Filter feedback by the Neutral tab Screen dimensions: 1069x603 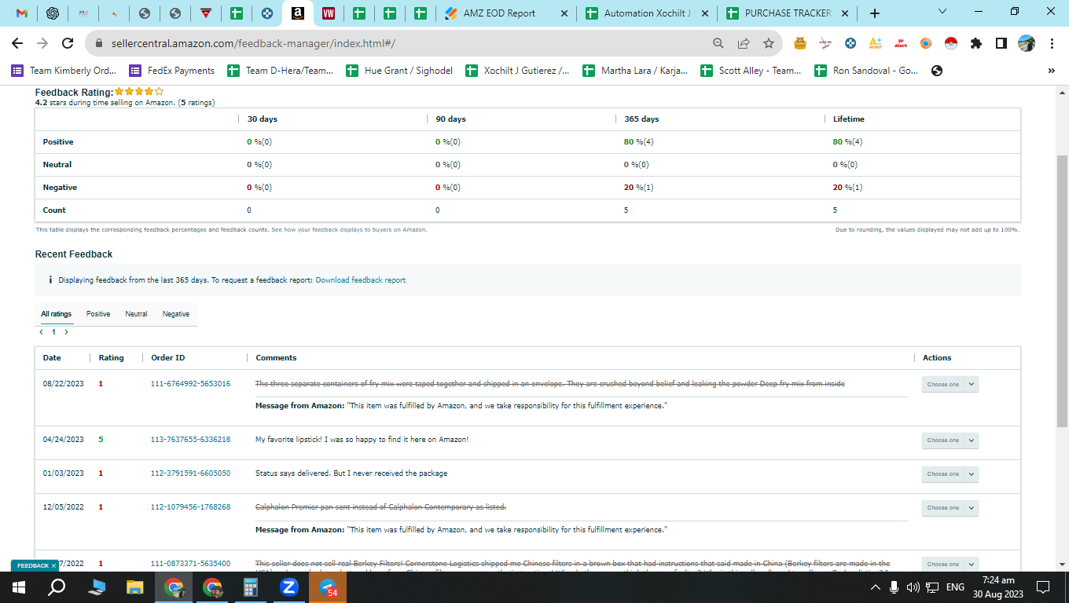tap(136, 314)
